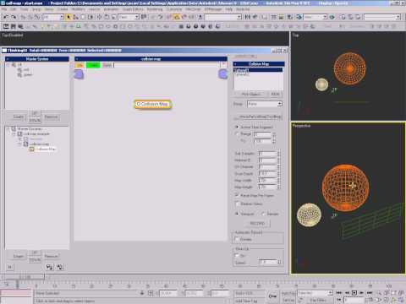Pick the Select and Rotate tool
This screenshot has width=406, height=304.
click(107, 17)
